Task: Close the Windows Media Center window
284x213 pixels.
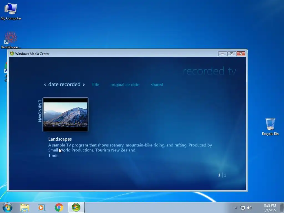Action: coord(241,54)
